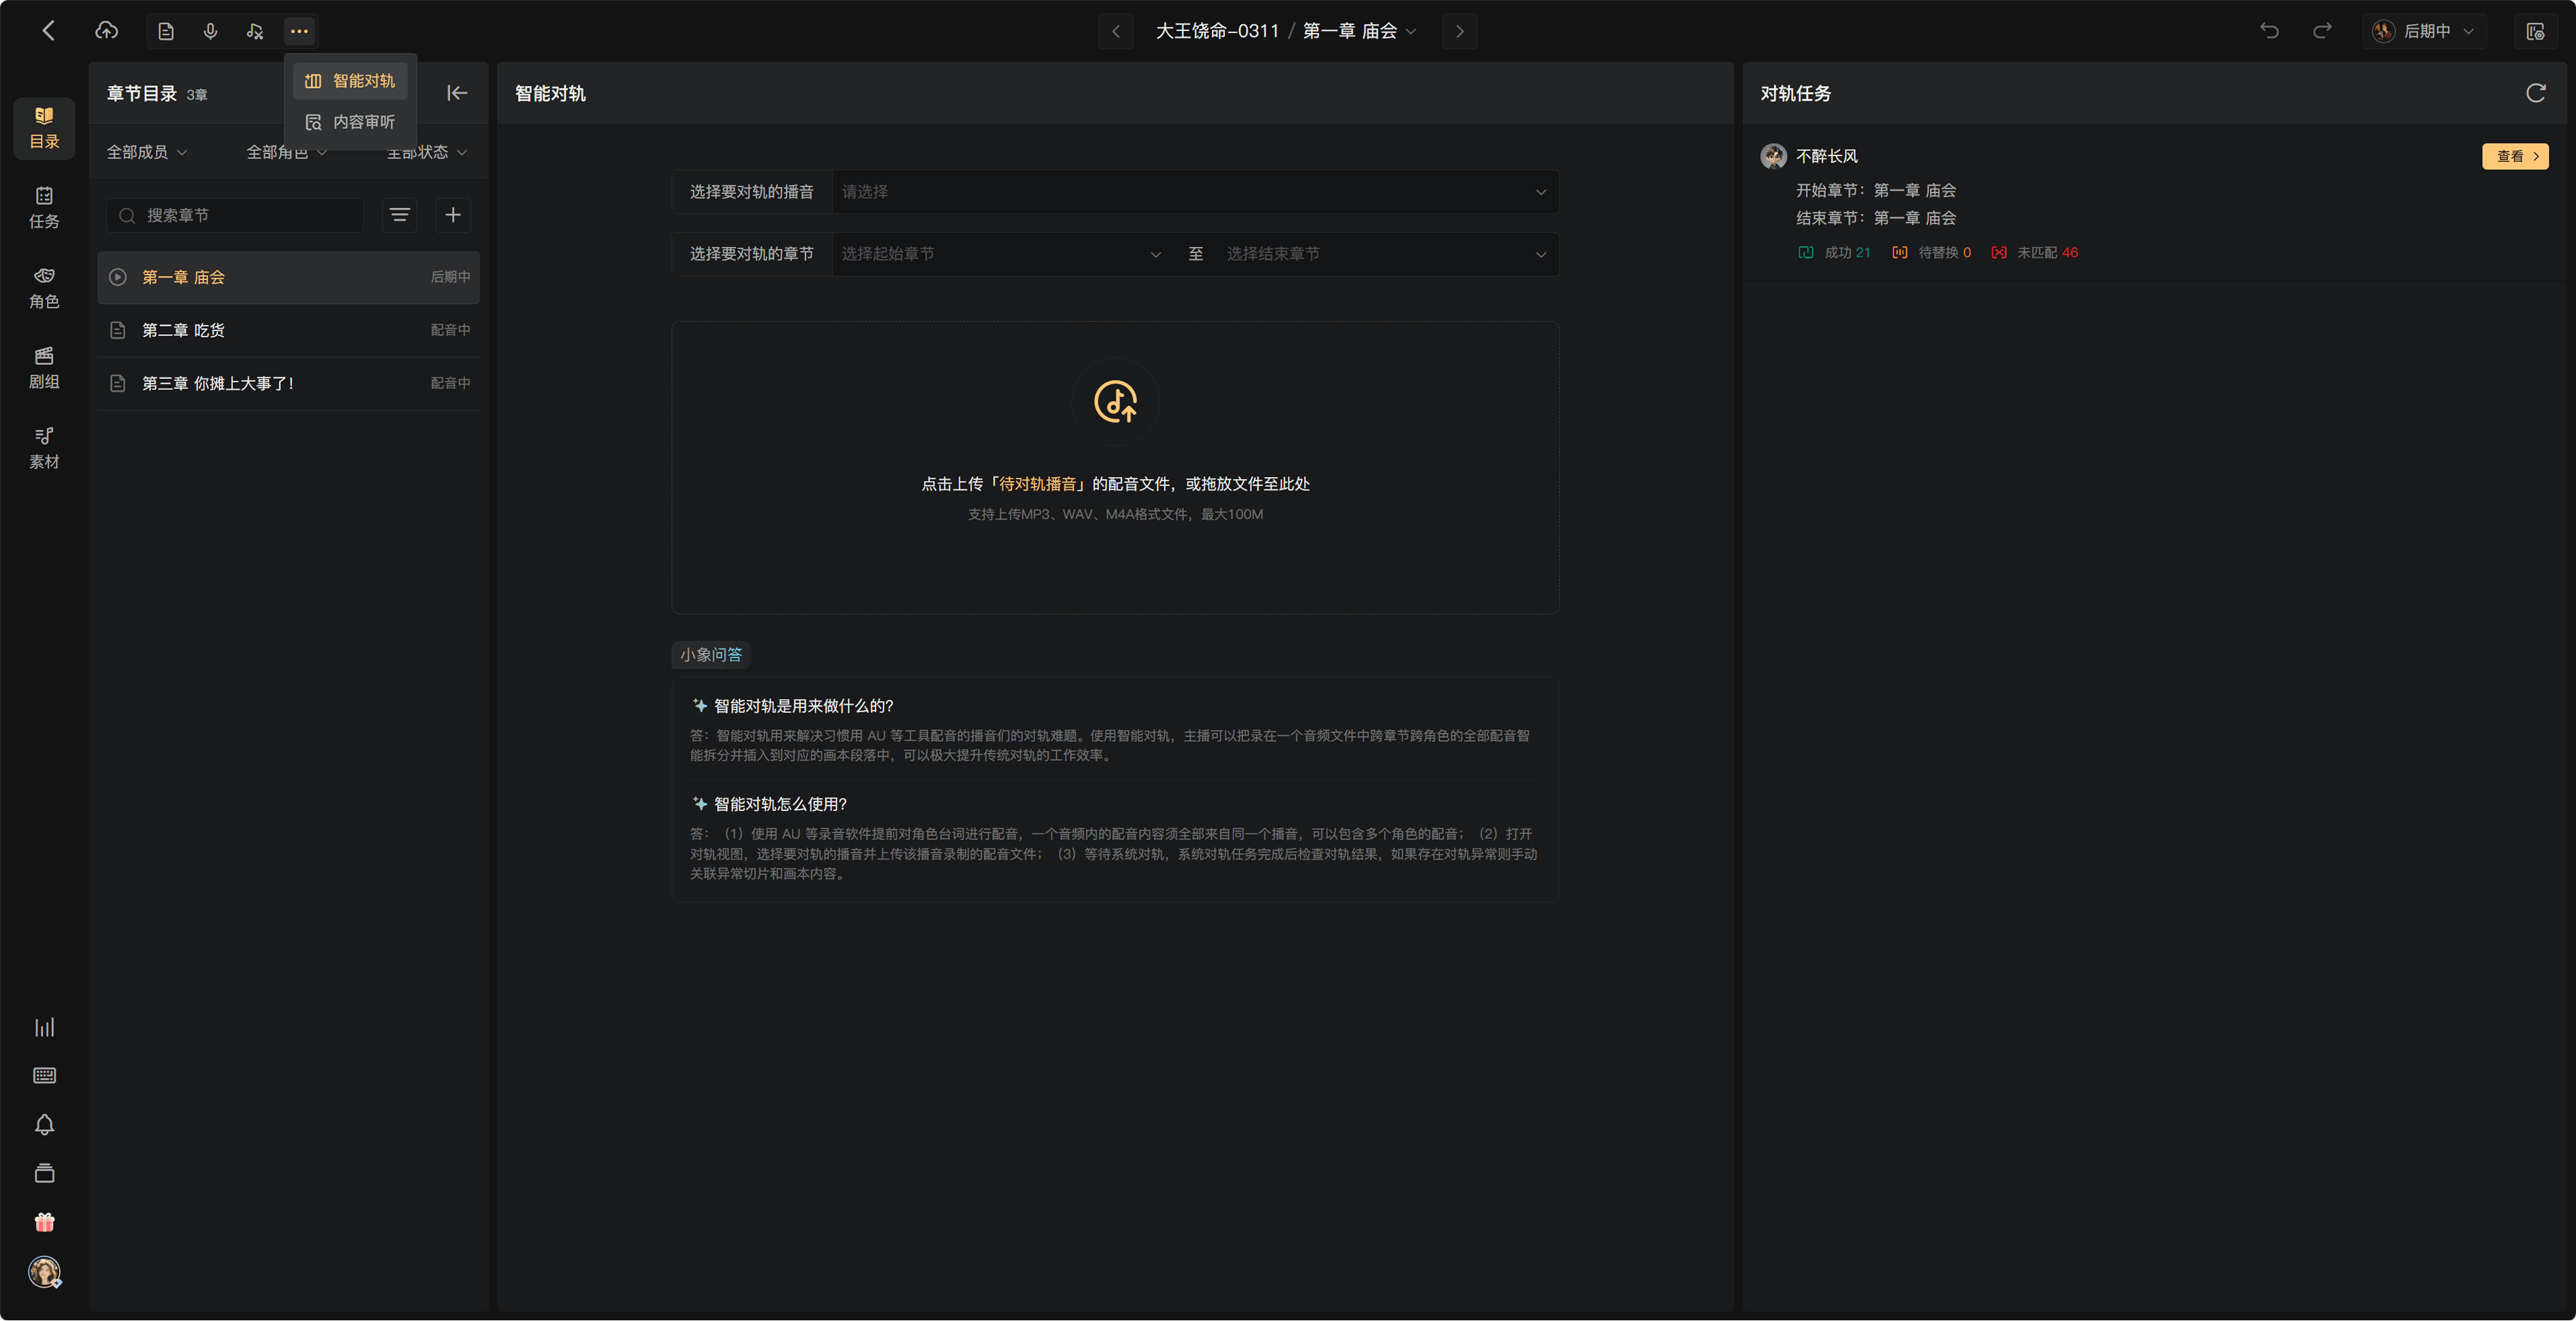Viewport: 2576px width, 1321px height.
Task: Open chapter 第二章 吃货
Action: click(288, 330)
